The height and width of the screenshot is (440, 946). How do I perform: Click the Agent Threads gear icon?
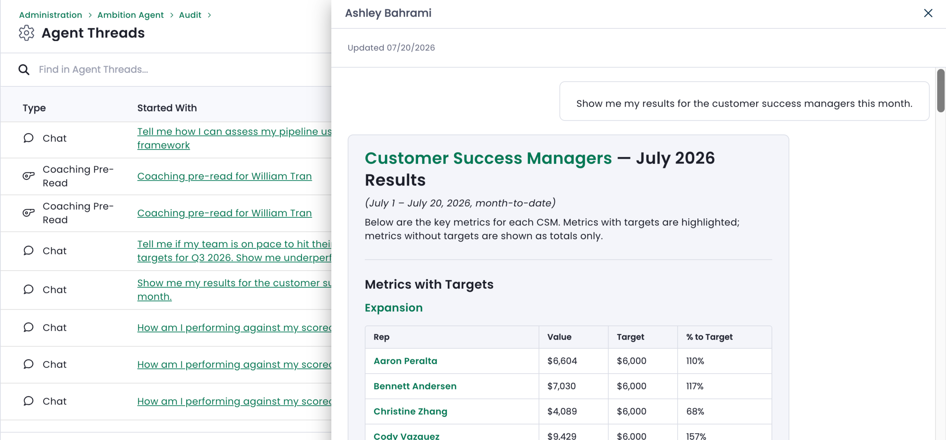(26, 33)
